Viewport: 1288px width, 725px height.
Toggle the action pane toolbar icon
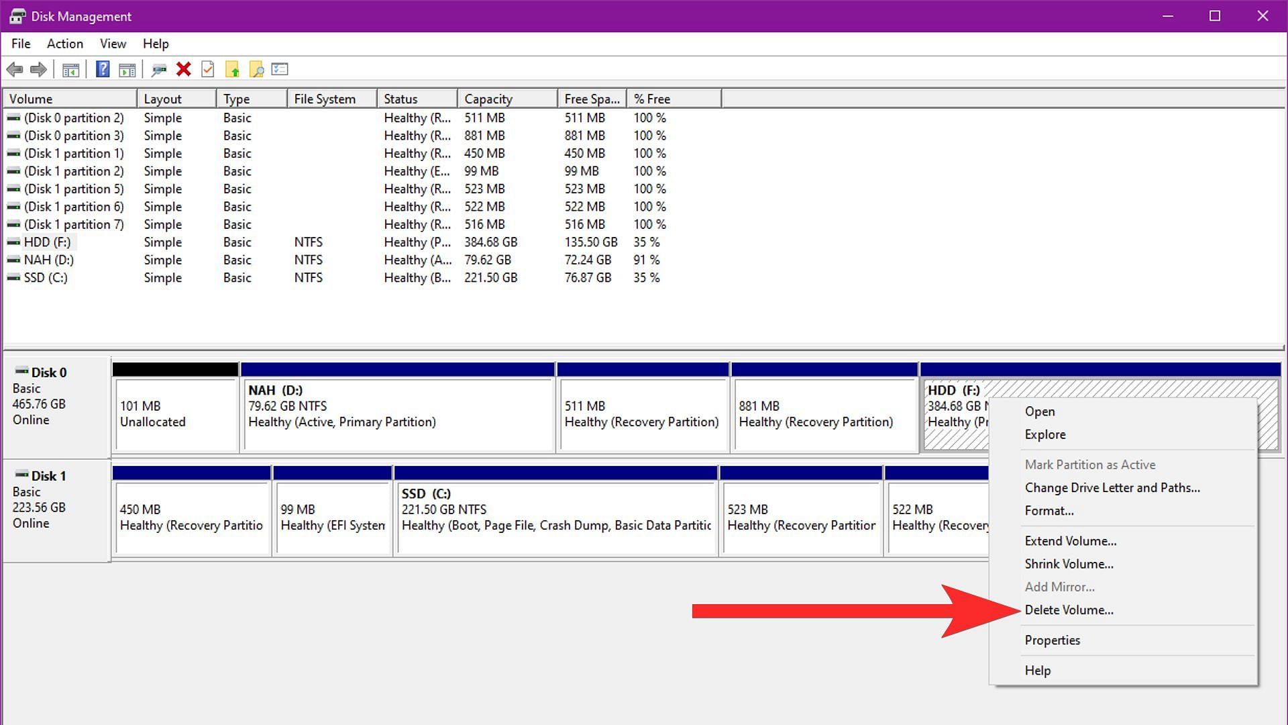(x=127, y=69)
